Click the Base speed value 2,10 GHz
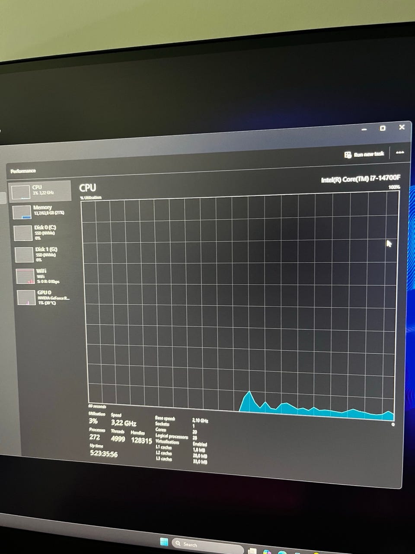The height and width of the screenshot is (554, 415). click(x=200, y=420)
